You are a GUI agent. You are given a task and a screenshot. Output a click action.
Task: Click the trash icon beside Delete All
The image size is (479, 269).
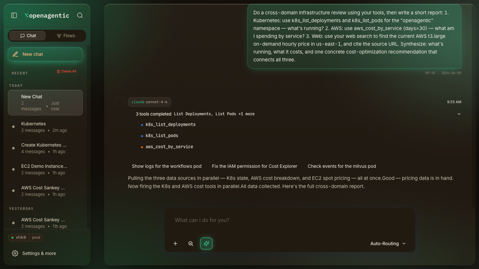[58, 71]
